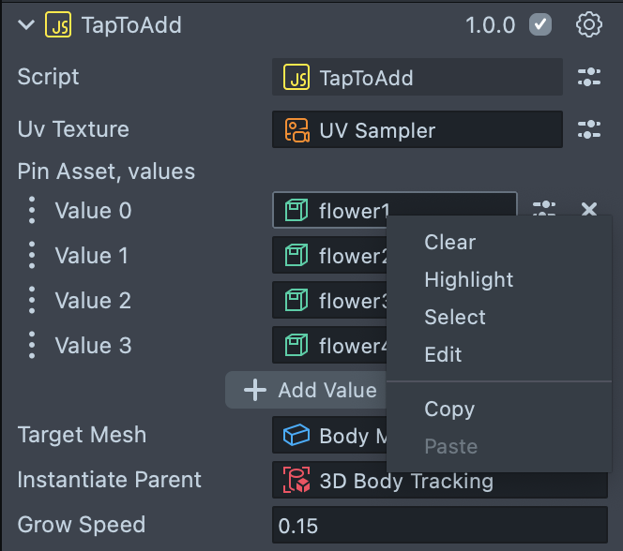Remove Value 0 with the X icon
Image resolution: width=623 pixels, height=551 pixels.
tap(589, 210)
